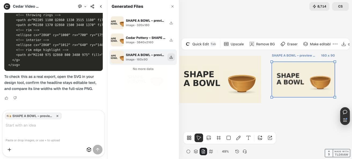
Task: Collapse the chat panel with left chevron
Action: (x=101, y=6)
